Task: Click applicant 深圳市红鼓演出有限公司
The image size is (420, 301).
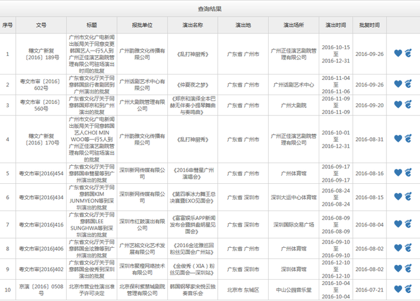Action: [142, 224]
